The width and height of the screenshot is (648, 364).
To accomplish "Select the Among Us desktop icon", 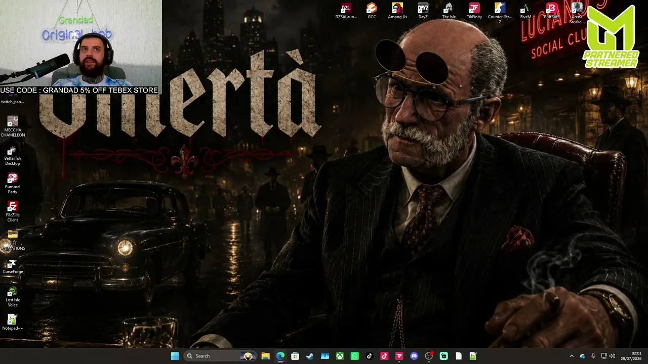I will (397, 11).
